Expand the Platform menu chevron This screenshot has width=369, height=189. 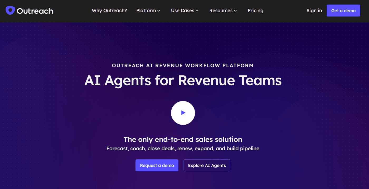(x=159, y=11)
